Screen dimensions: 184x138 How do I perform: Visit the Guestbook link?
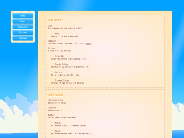pos(52,107)
